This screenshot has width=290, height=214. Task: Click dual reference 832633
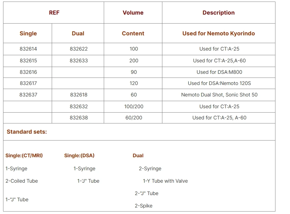[x=79, y=60]
